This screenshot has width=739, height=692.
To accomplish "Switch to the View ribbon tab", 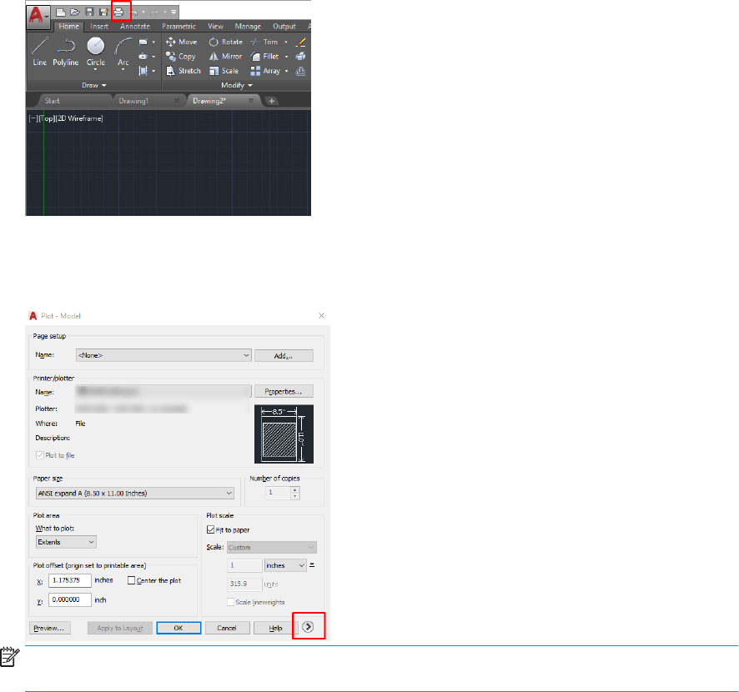I will (216, 27).
